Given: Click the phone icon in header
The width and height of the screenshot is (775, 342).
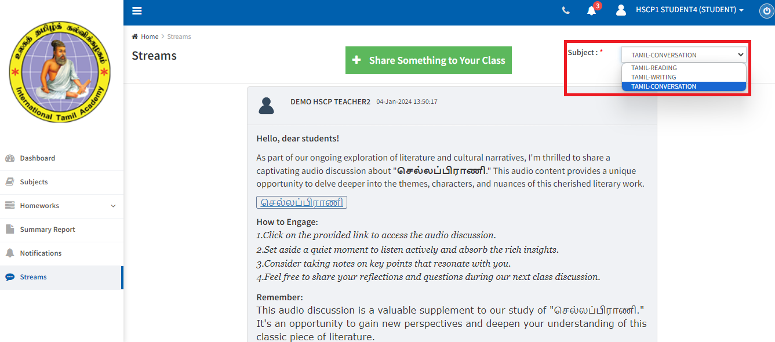Looking at the screenshot, I should tap(566, 10).
